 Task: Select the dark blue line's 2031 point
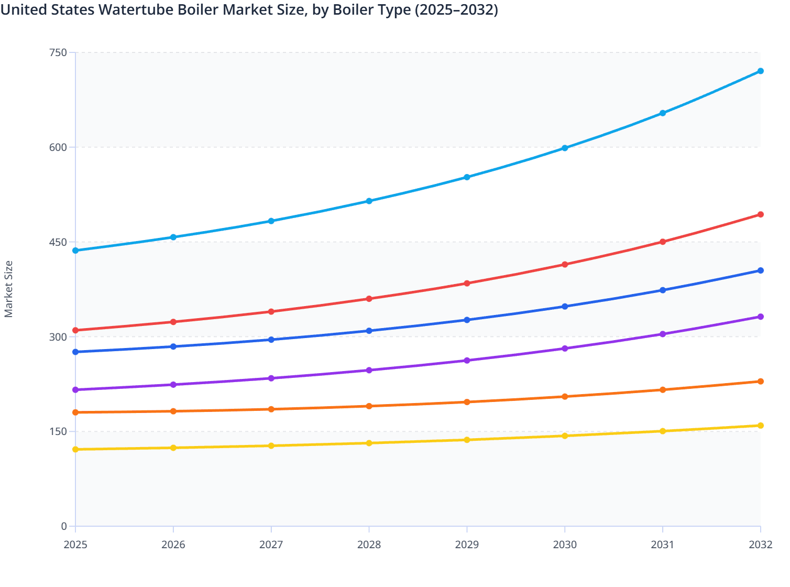click(x=663, y=290)
